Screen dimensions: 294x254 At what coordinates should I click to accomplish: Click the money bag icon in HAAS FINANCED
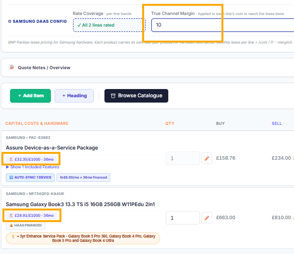[x=12, y=225]
